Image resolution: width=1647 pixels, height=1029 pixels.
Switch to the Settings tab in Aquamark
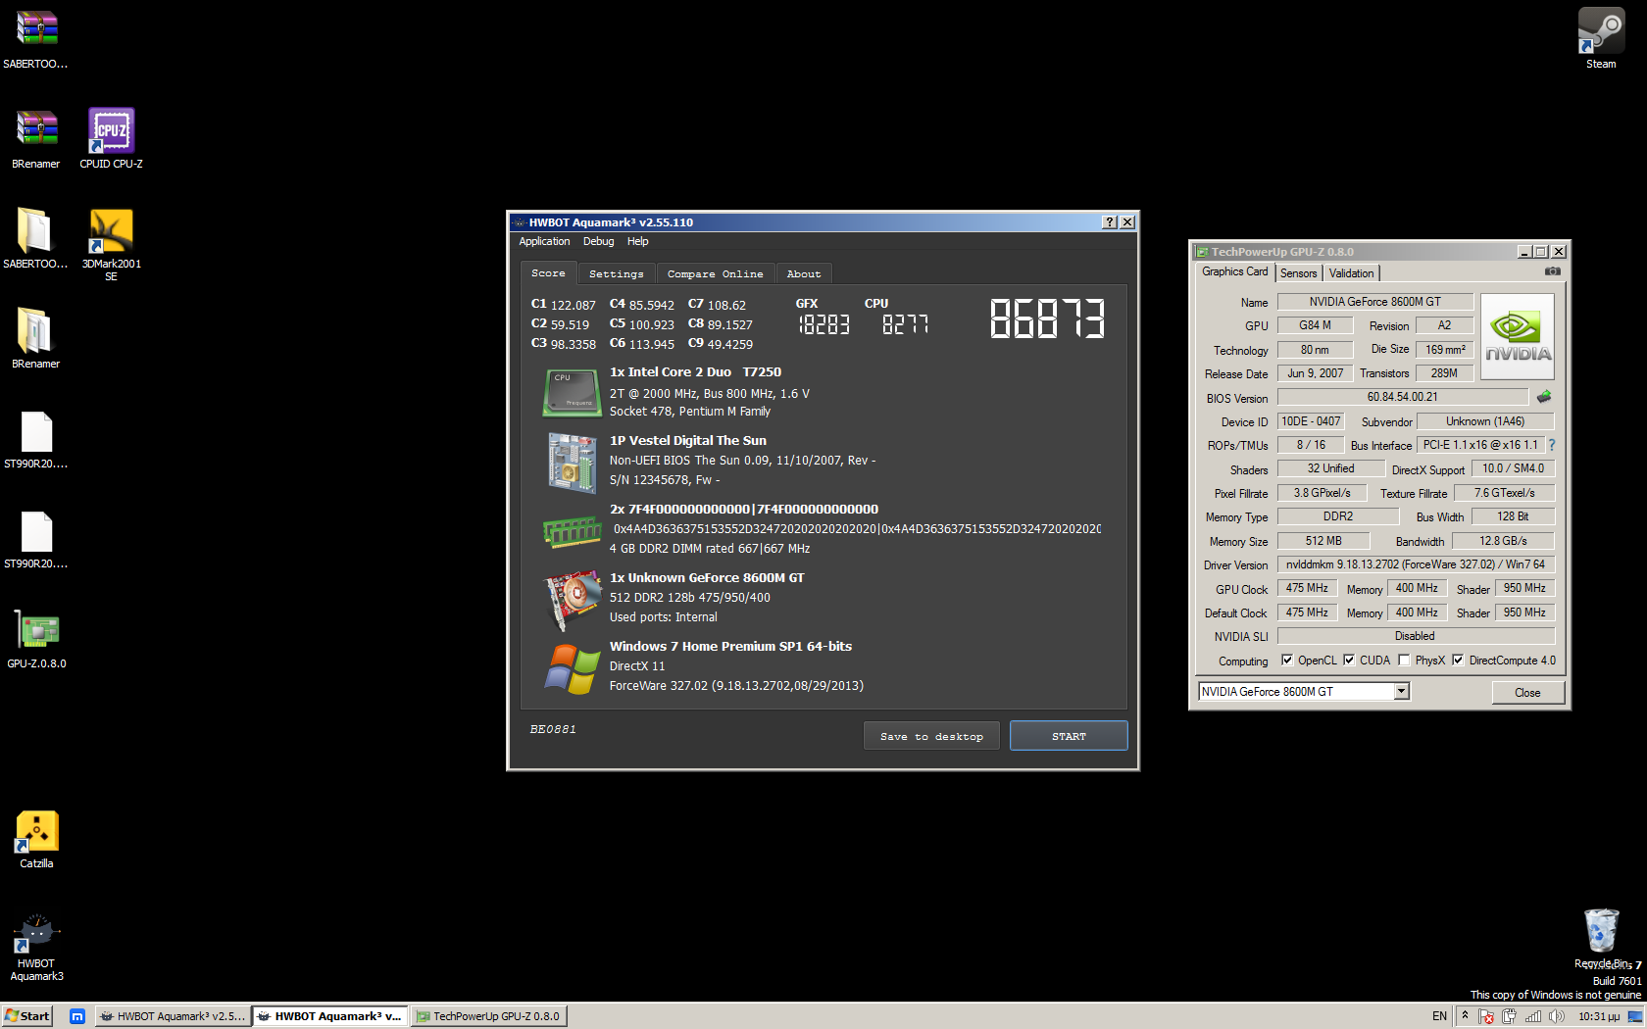click(617, 273)
